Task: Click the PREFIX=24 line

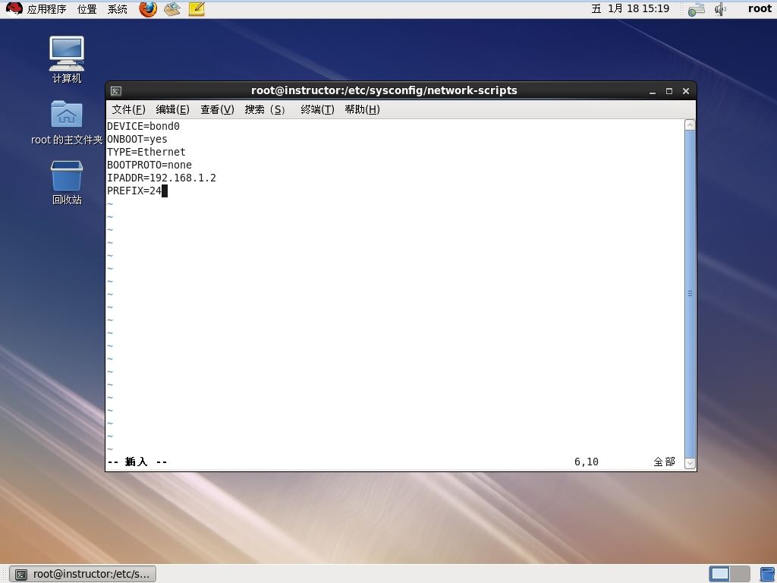Action: tap(134, 191)
